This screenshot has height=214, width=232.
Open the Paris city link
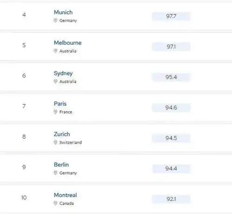click(x=60, y=104)
